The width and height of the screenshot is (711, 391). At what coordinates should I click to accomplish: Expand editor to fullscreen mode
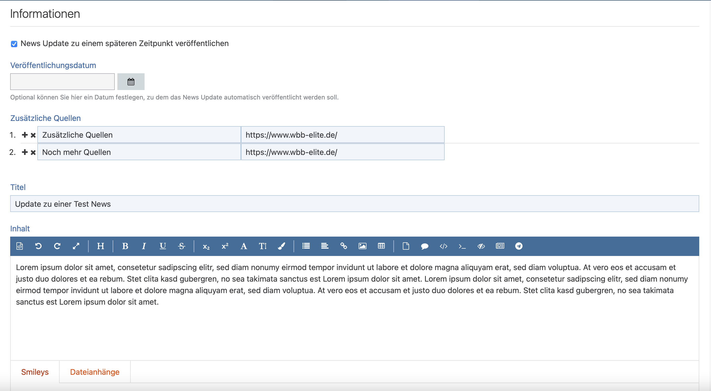pos(76,246)
